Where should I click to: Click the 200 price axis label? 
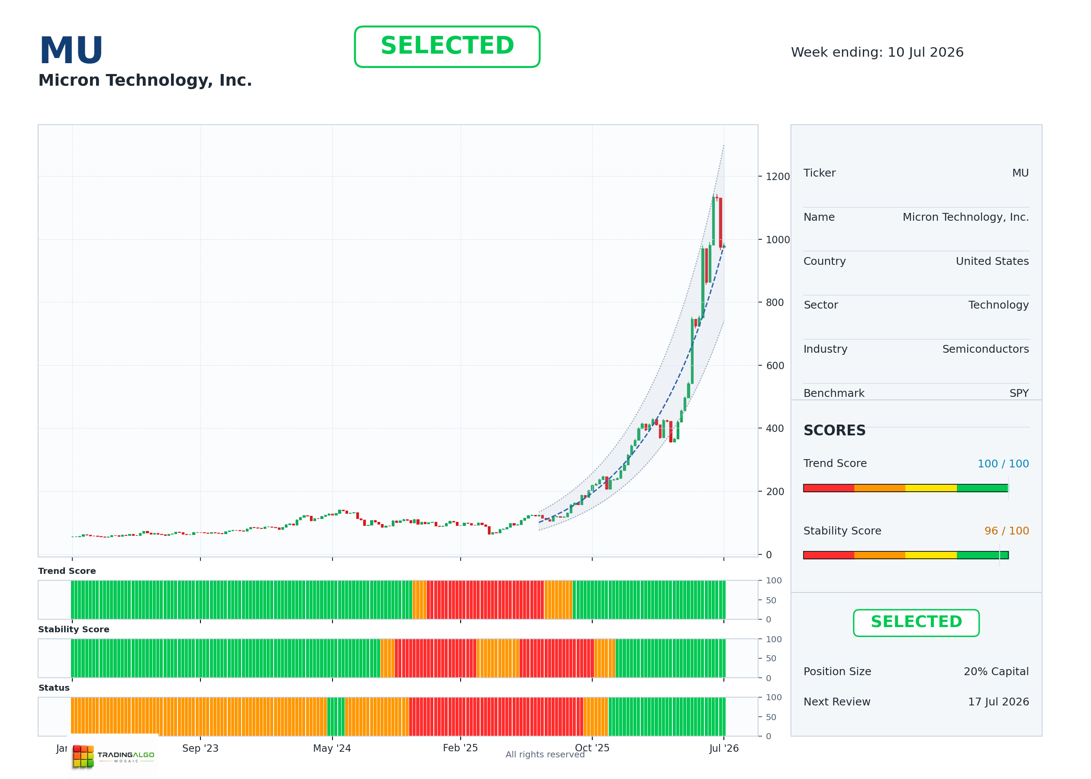pyautogui.click(x=775, y=492)
